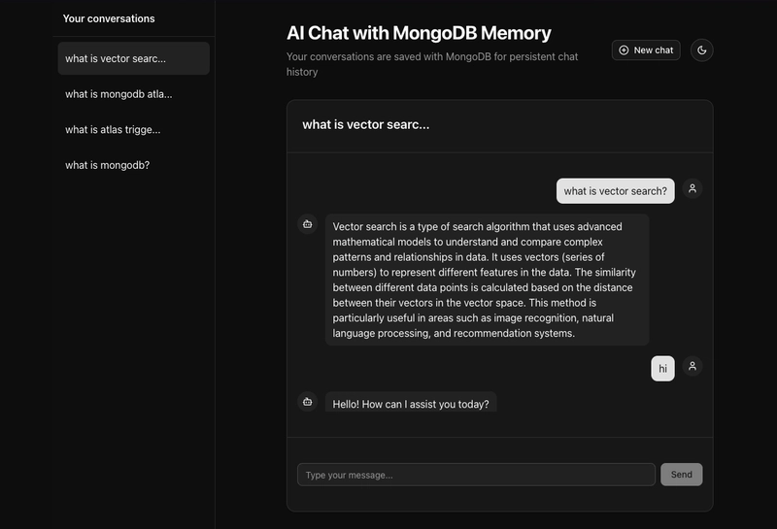
Task: Start a New chat
Action: coord(646,50)
